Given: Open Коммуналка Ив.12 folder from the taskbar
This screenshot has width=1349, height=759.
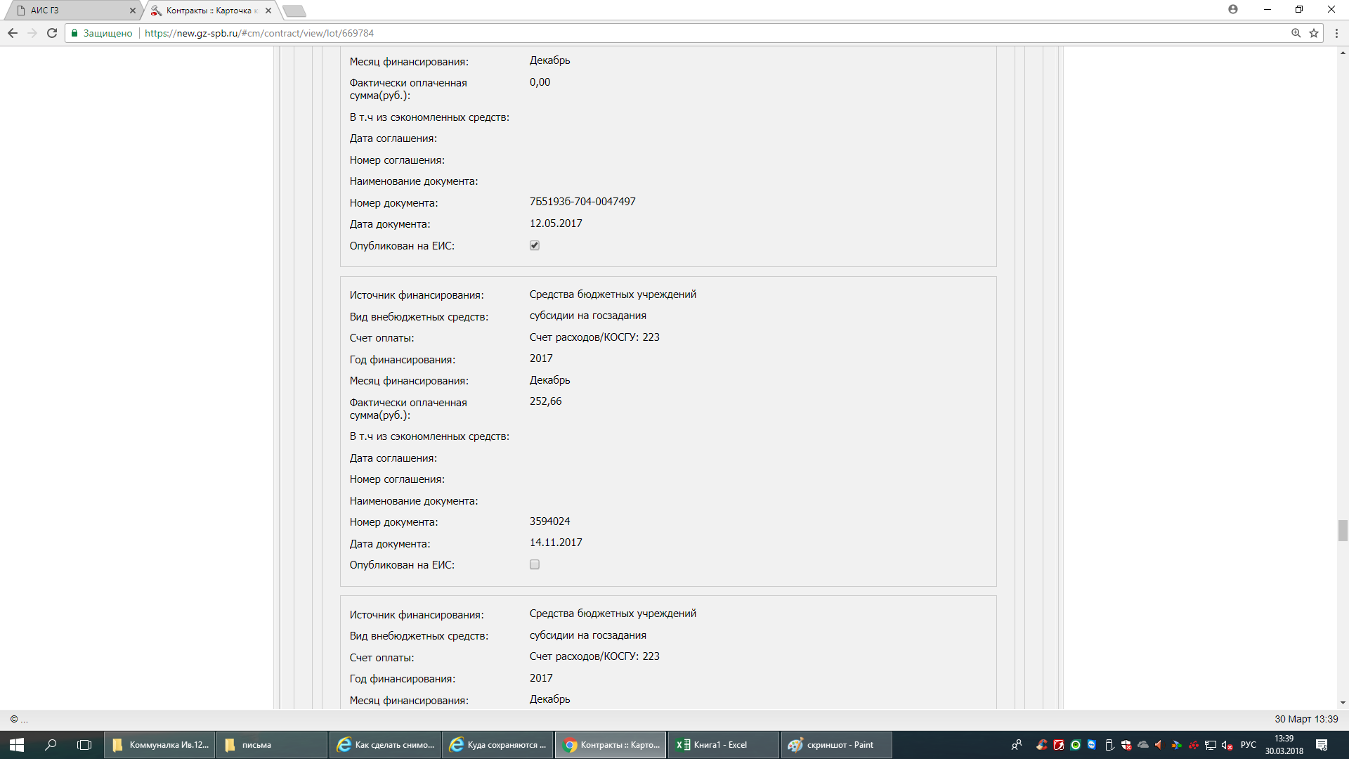Looking at the screenshot, I should point(160,745).
